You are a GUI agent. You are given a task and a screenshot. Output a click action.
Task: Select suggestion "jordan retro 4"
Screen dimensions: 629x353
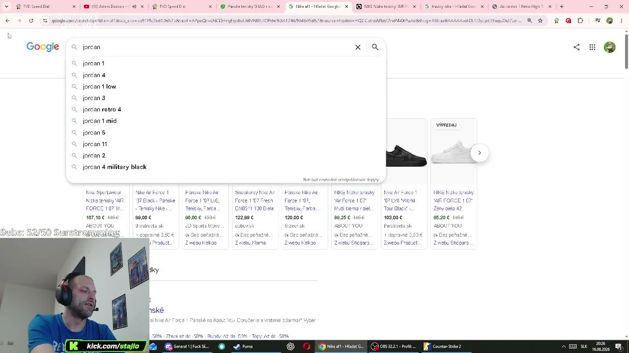point(226,109)
